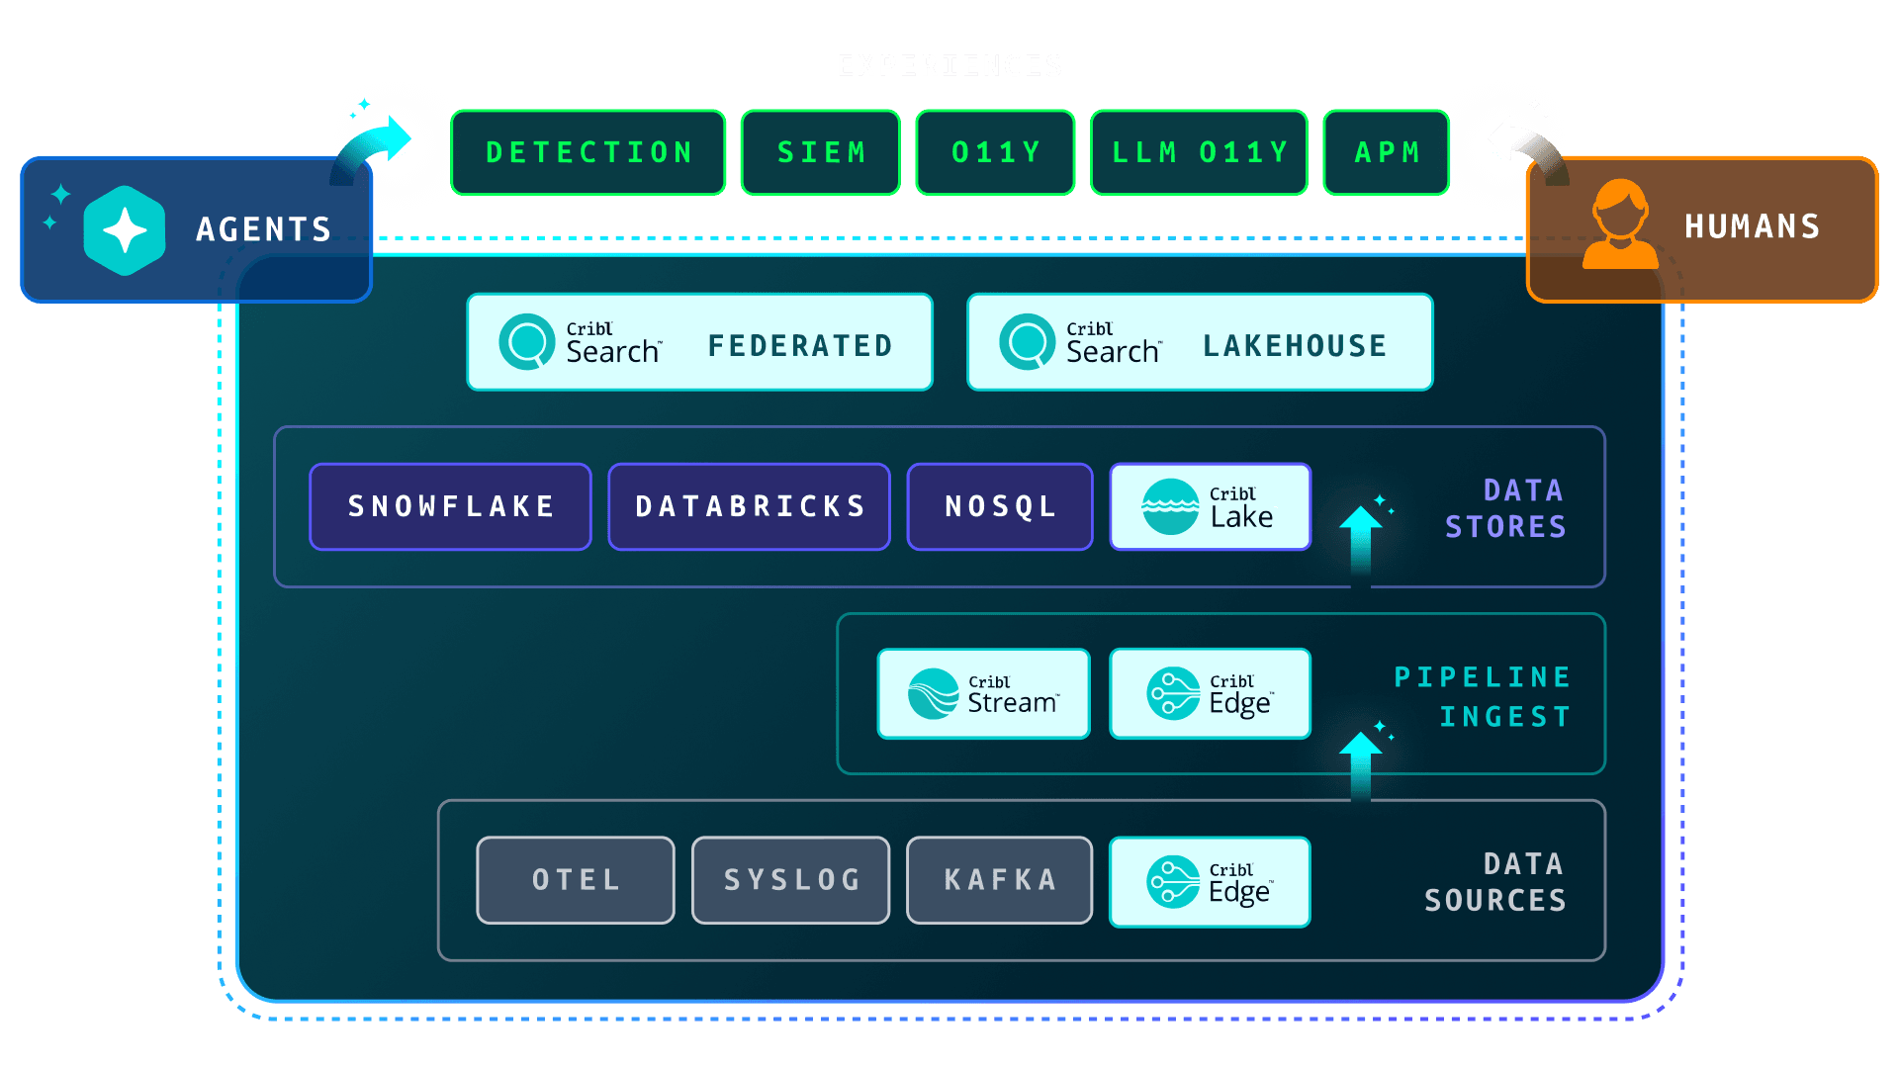Click the Cribl Edge icon in Data Sources
This screenshot has height=1068, width=1899.
point(1173,882)
